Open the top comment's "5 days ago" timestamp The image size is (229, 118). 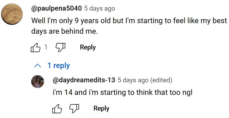99,8
